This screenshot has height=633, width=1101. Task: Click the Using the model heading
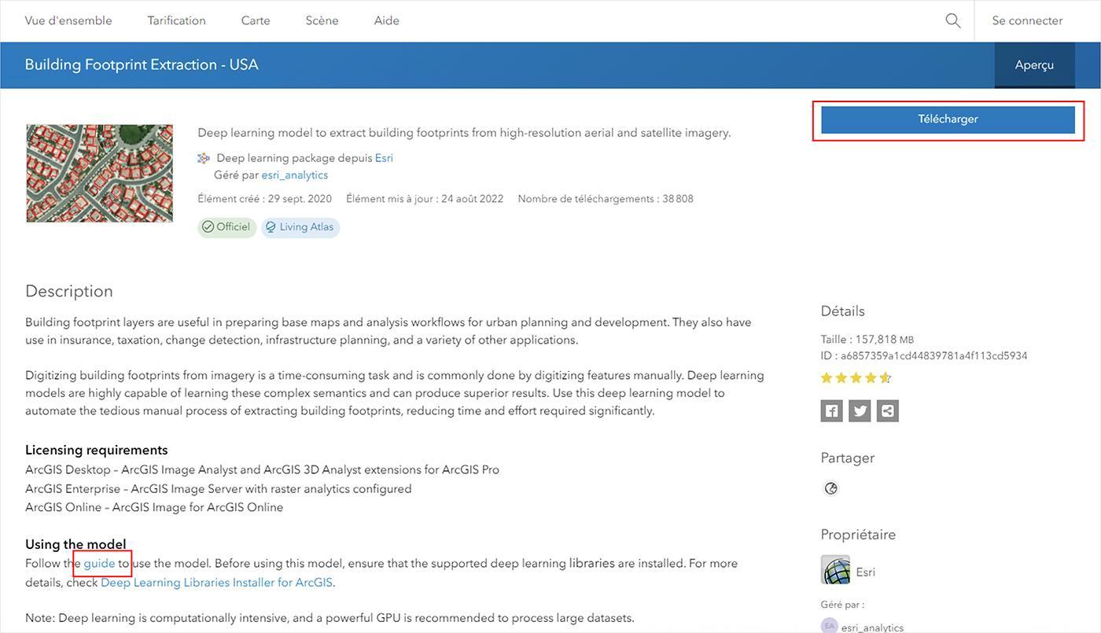point(75,544)
